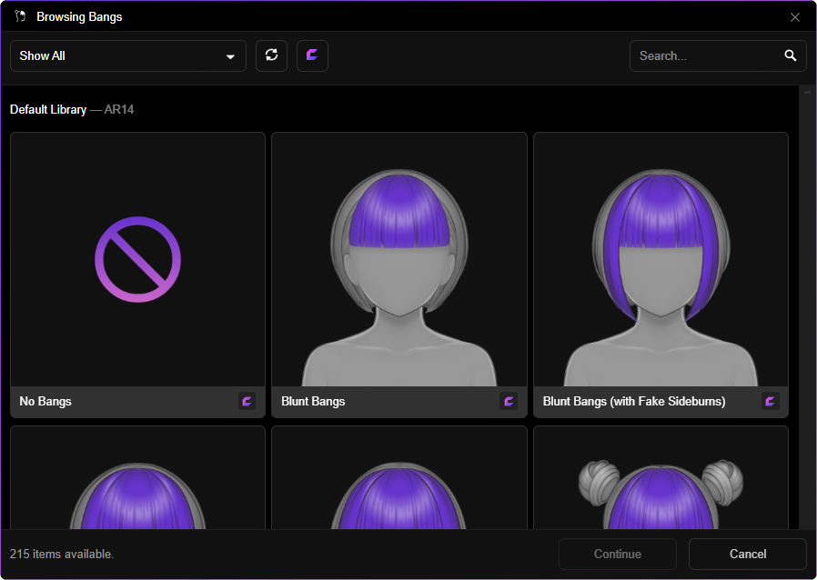Image resolution: width=817 pixels, height=580 pixels.
Task: Click the purple logo button beside the refresh icon
Action: [312, 55]
